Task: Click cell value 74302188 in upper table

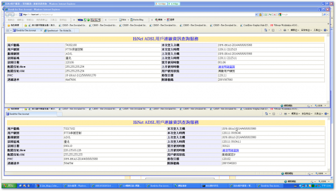Action: pyautogui.click(x=71, y=45)
